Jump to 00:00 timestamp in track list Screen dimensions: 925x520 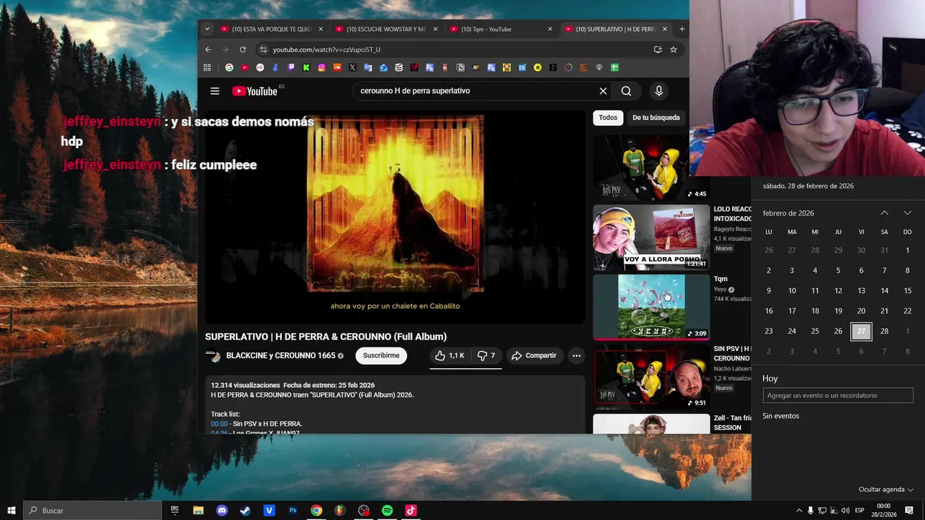coord(219,424)
